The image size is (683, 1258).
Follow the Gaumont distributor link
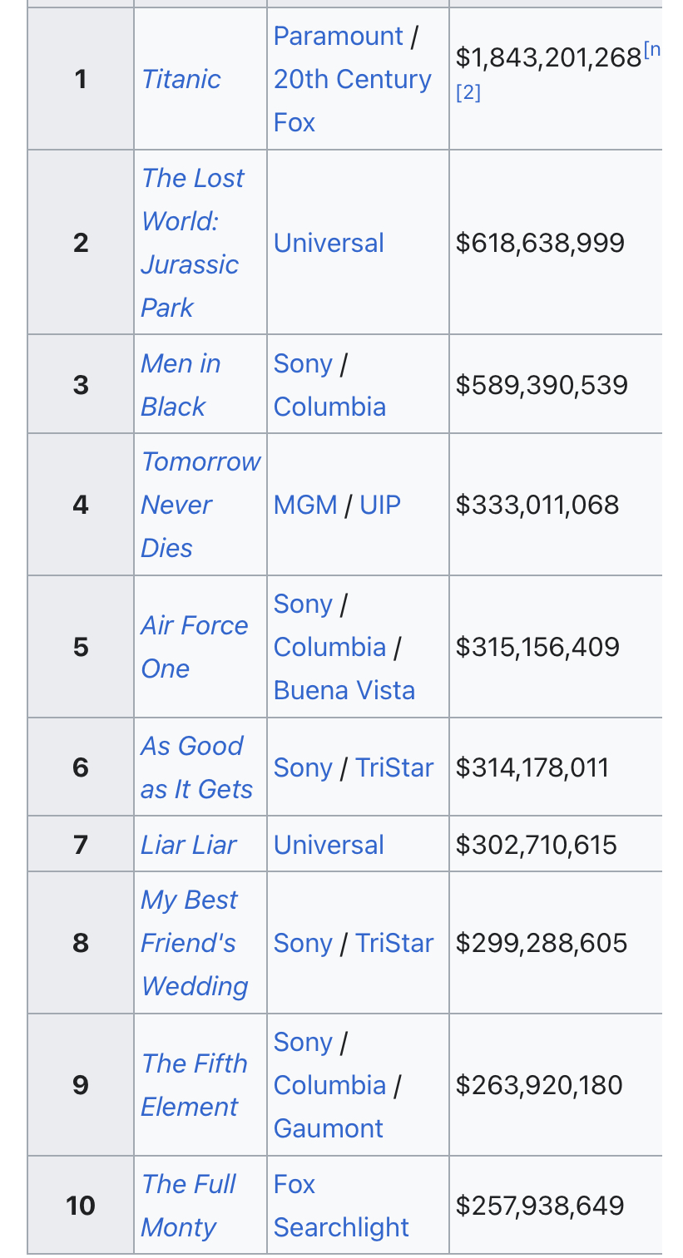(329, 1128)
